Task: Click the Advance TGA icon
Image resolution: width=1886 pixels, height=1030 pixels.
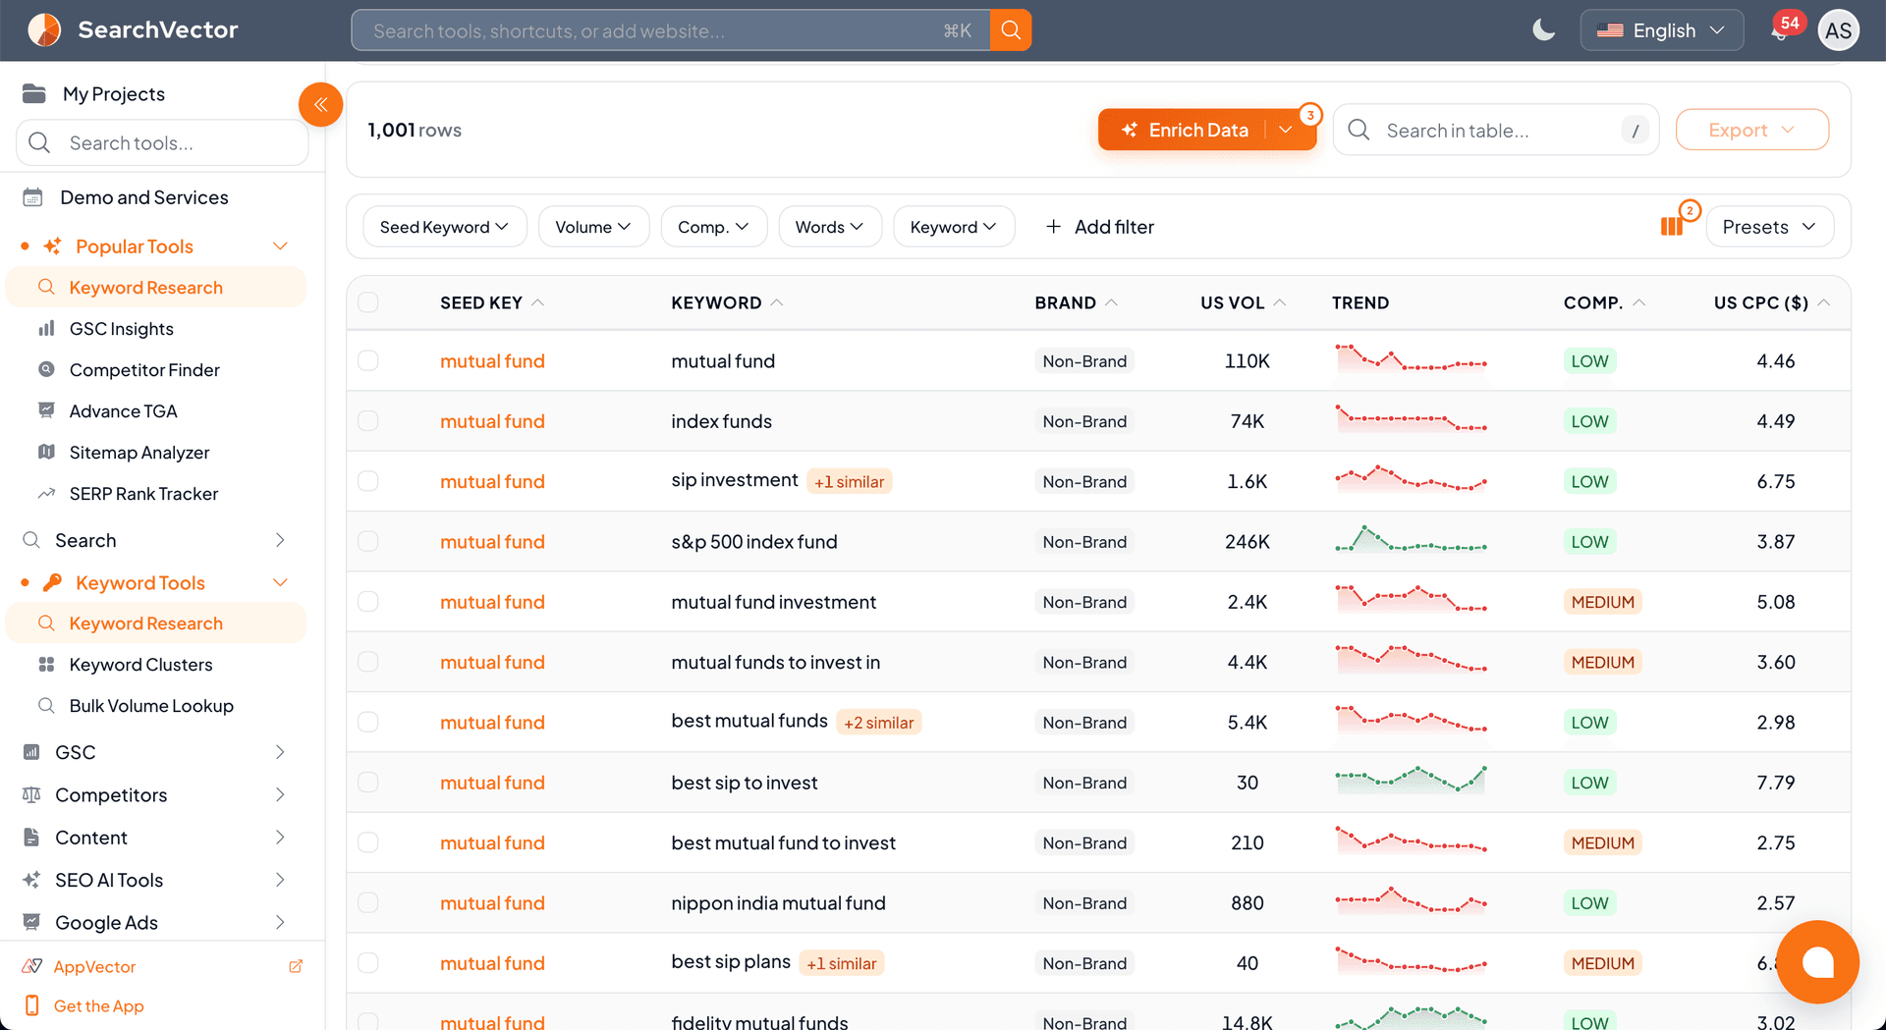Action: coord(46,410)
